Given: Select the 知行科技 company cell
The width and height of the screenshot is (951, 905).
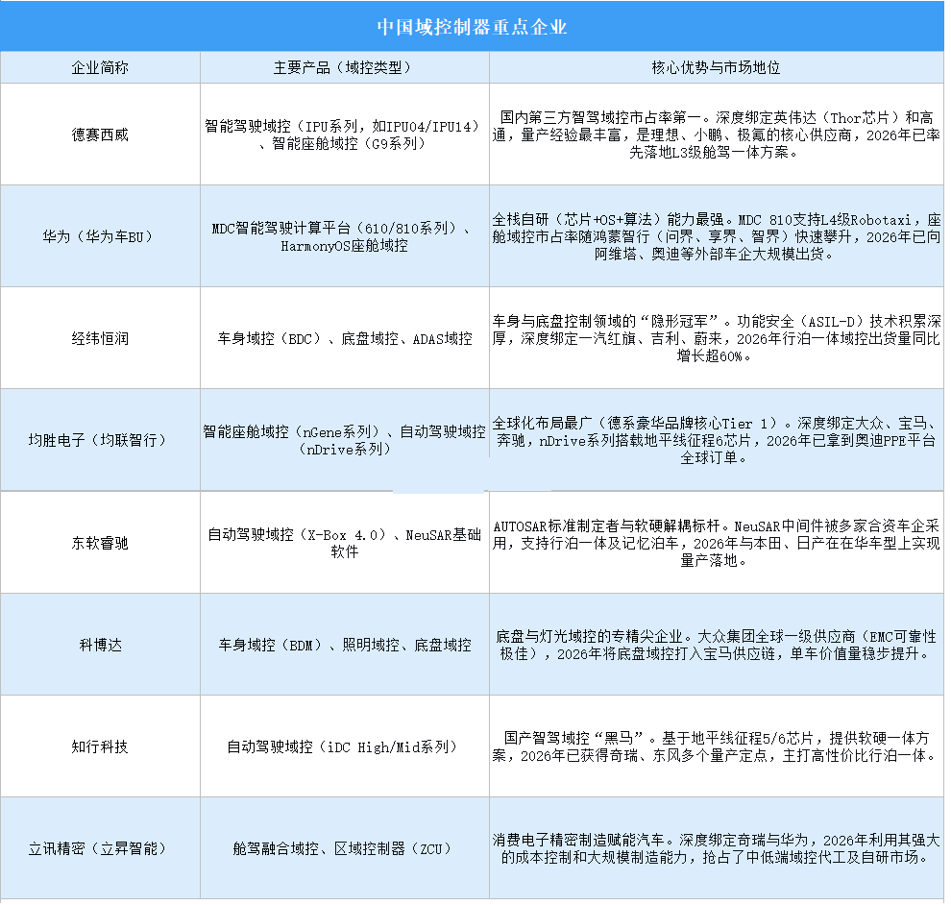Looking at the screenshot, I should (100, 746).
